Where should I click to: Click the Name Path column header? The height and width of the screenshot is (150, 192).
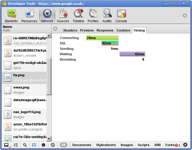(26, 28)
